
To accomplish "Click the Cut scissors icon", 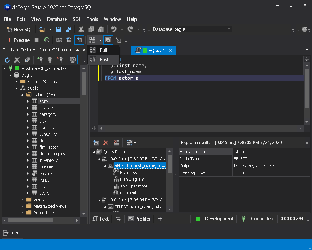I will (x=81, y=29).
